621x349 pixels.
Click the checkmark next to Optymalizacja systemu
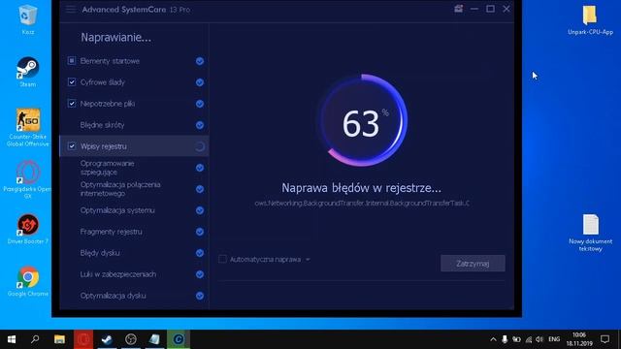pyautogui.click(x=200, y=210)
